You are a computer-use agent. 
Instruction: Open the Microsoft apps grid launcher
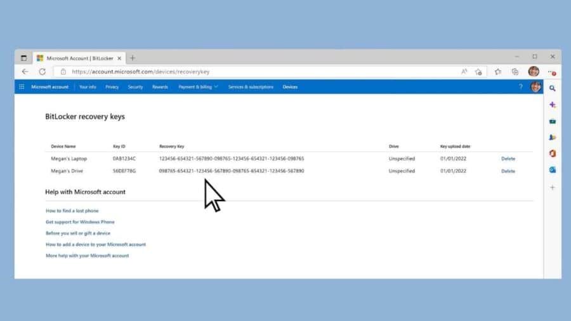click(22, 87)
